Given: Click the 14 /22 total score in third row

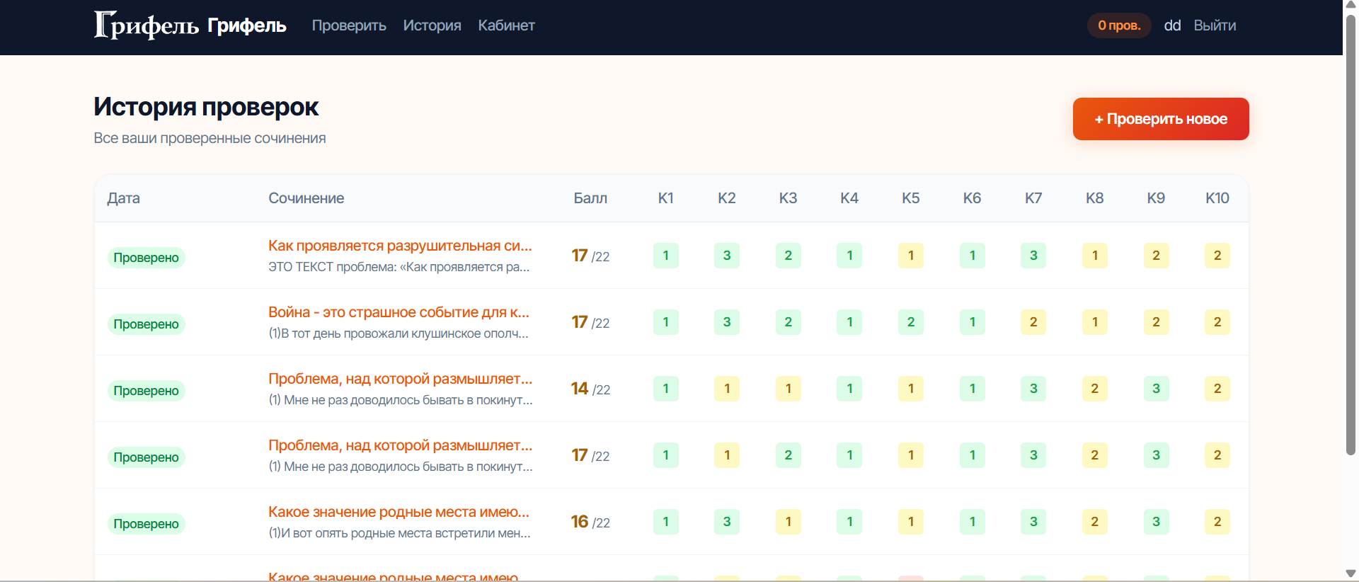Looking at the screenshot, I should pyautogui.click(x=590, y=389).
